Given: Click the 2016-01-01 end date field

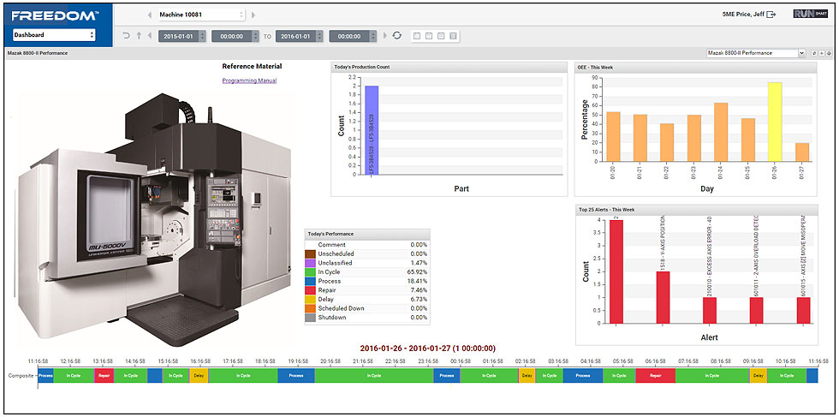Looking at the screenshot, I should (296, 36).
